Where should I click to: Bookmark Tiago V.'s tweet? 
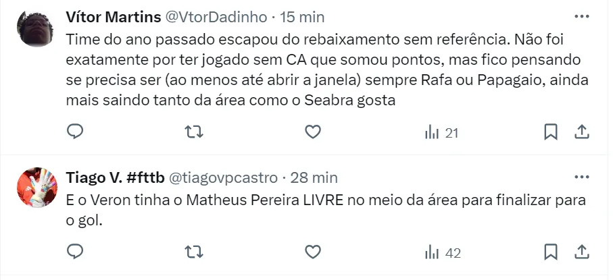pos(551,252)
